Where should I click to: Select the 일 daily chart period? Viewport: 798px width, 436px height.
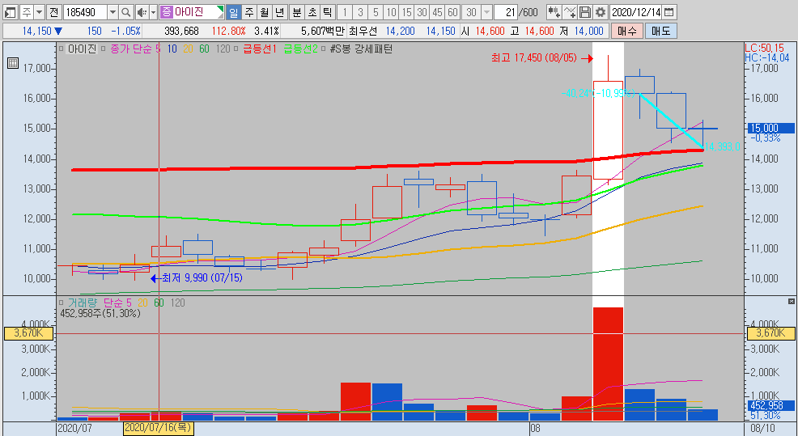click(x=234, y=12)
